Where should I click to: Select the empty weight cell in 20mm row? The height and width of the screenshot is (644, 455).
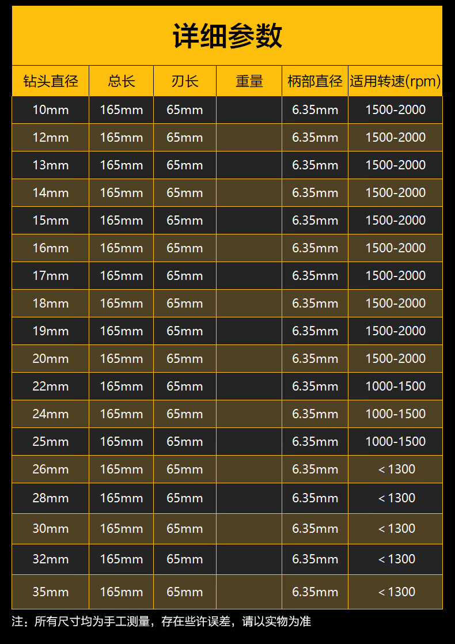(x=249, y=359)
